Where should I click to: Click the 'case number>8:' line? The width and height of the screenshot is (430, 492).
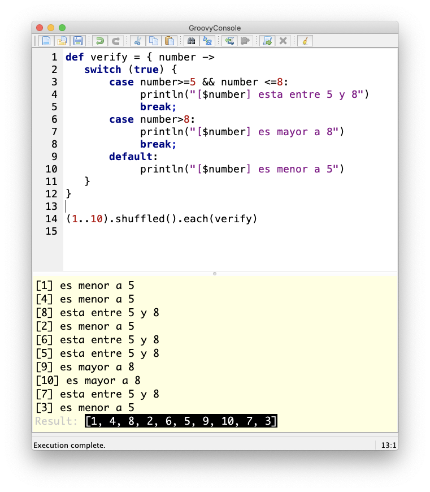153,119
